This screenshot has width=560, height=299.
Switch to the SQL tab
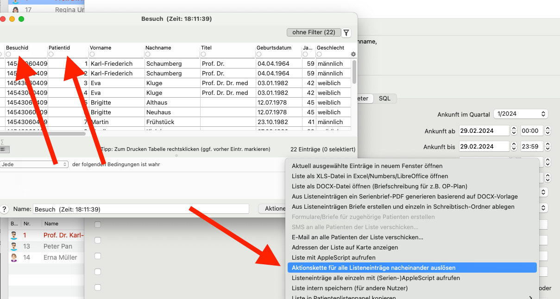pyautogui.click(x=385, y=99)
